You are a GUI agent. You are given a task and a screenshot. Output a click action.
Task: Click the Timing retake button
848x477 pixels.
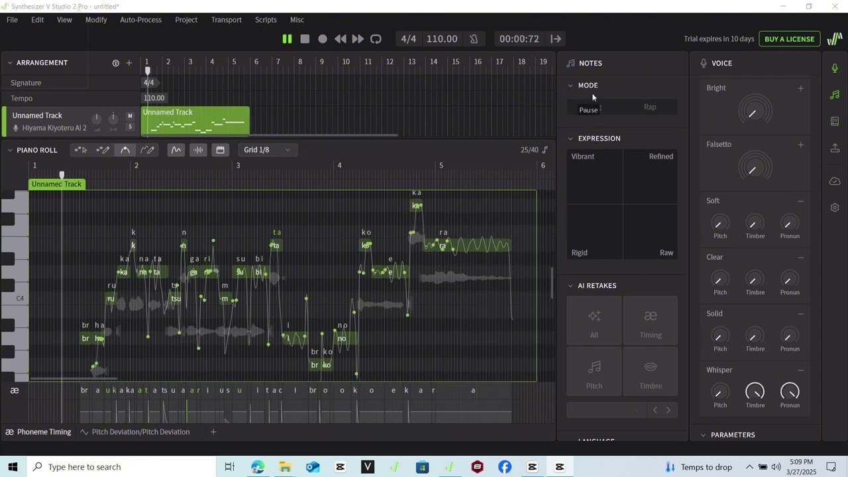[x=651, y=321]
